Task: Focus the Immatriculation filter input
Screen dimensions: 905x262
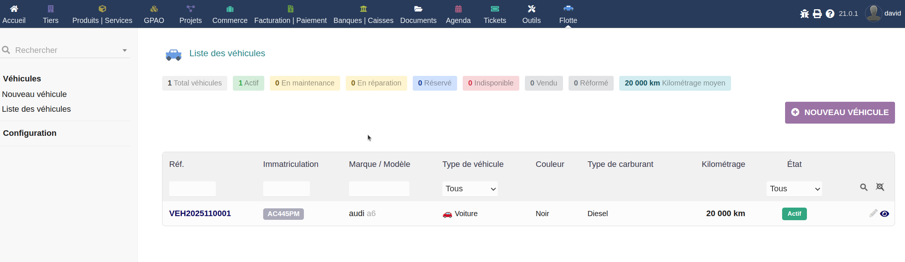Action: [x=286, y=189]
